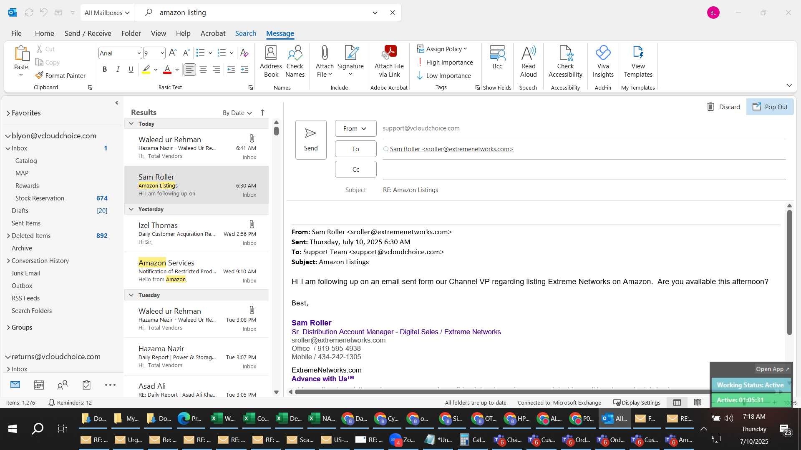Click the message body vertical scrollbar
Viewport: 801px width, 450px height.
[x=789, y=272]
